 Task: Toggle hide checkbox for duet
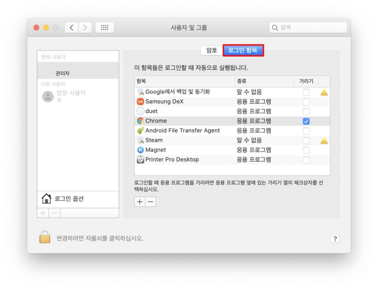click(306, 112)
